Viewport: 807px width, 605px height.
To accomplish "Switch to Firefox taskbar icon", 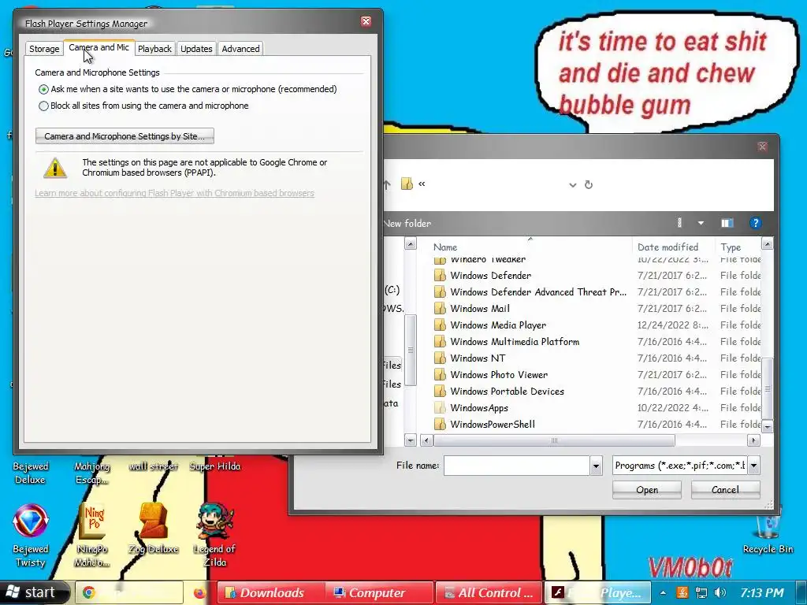I will (x=199, y=593).
